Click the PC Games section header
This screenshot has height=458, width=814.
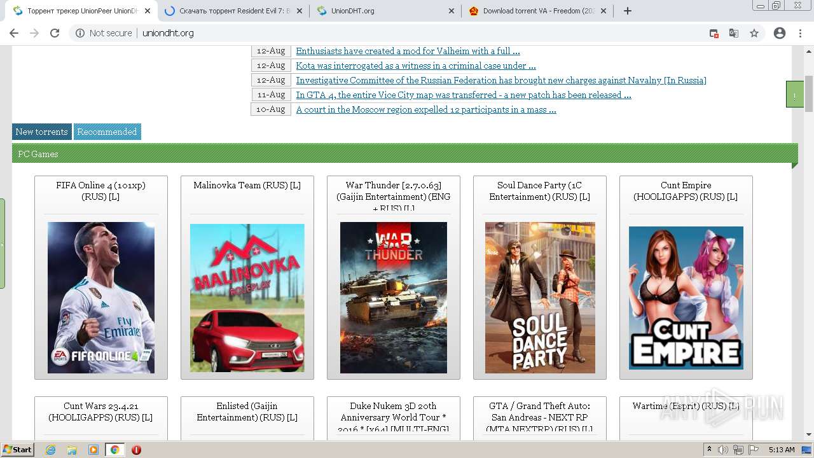[x=404, y=154]
